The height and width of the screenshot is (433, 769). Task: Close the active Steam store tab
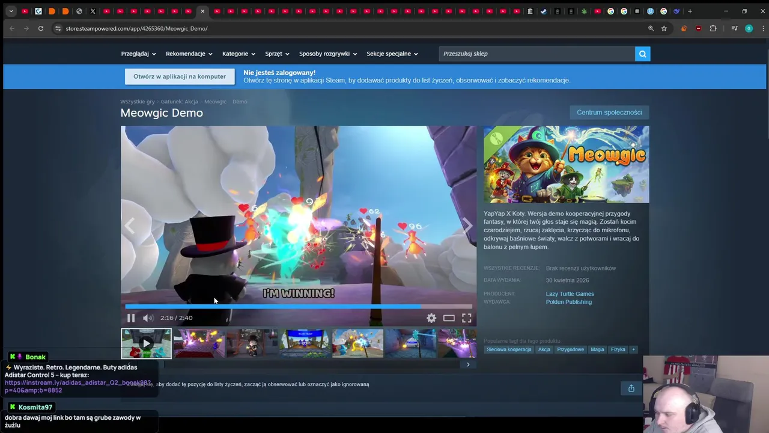tap(202, 11)
